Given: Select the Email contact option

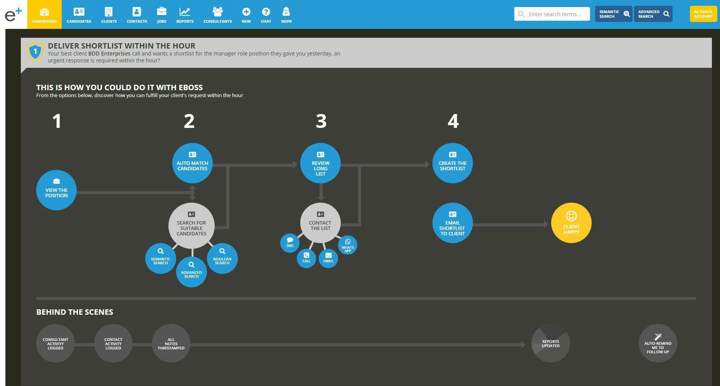Looking at the screenshot, I should point(328,258).
